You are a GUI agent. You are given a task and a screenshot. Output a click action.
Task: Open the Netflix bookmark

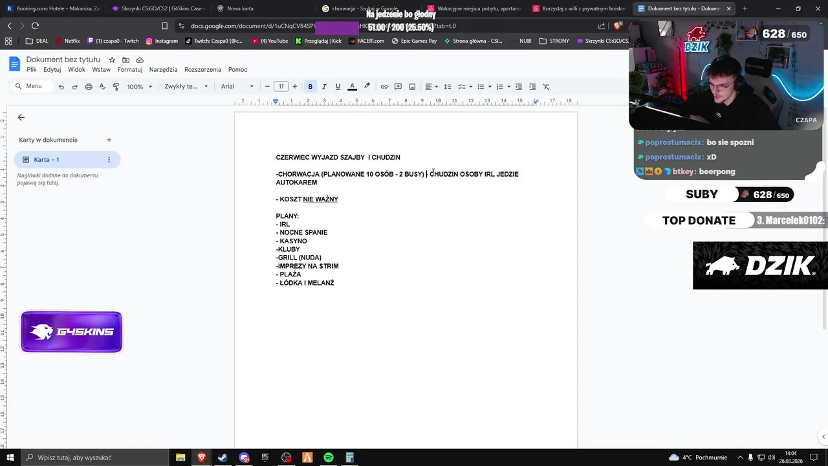point(68,41)
